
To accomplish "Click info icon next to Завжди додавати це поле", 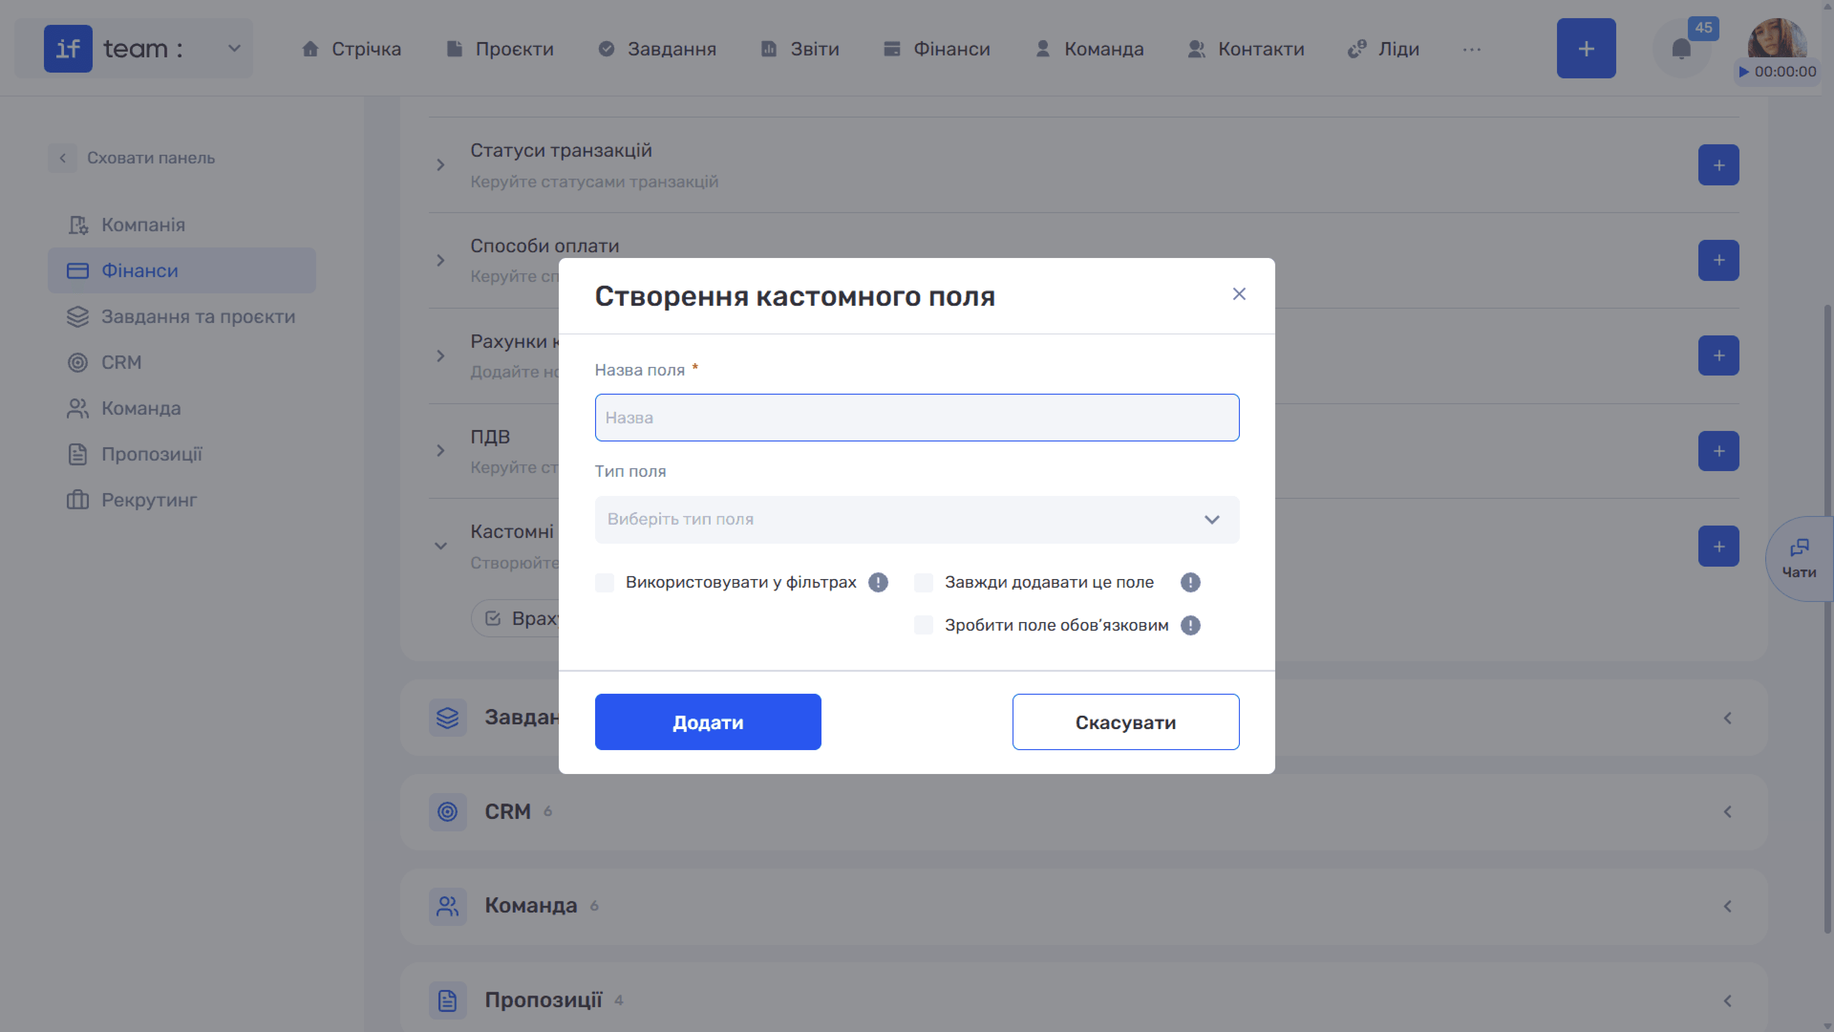I will [x=1190, y=582].
